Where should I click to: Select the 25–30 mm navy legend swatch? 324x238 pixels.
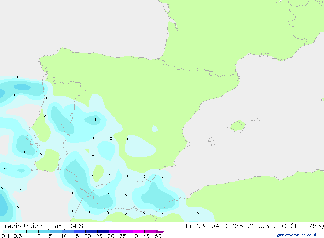103,232
